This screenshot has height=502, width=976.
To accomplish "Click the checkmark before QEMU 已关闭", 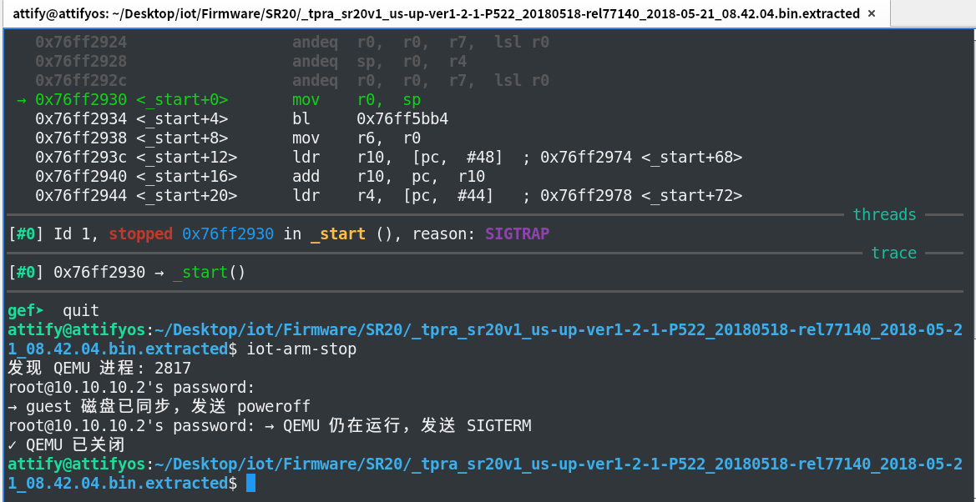I will pyautogui.click(x=13, y=444).
